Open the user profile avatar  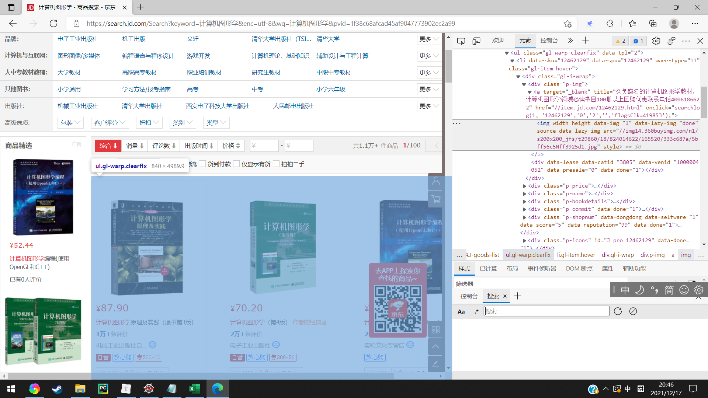pos(674,24)
